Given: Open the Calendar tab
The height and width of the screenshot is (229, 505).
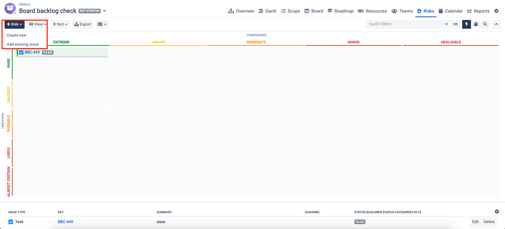Looking at the screenshot, I should (x=450, y=11).
